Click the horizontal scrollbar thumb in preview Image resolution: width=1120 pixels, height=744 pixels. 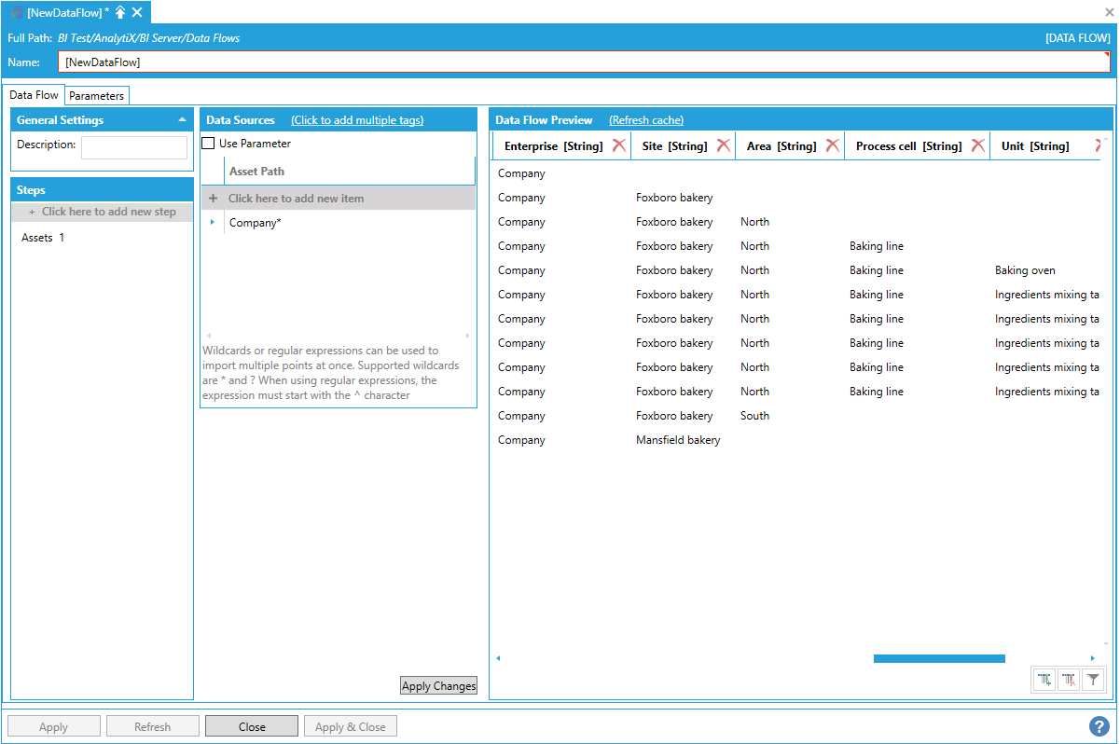[938, 658]
